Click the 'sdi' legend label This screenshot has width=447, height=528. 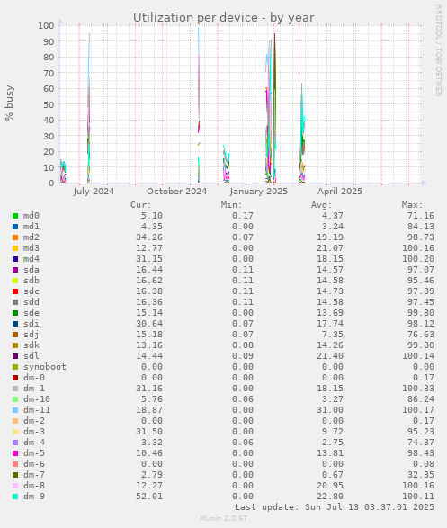pos(31,324)
